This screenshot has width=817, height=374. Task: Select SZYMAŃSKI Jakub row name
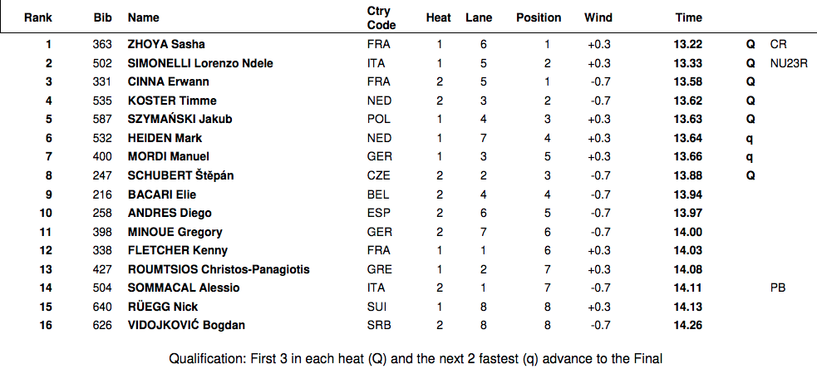tap(180, 119)
